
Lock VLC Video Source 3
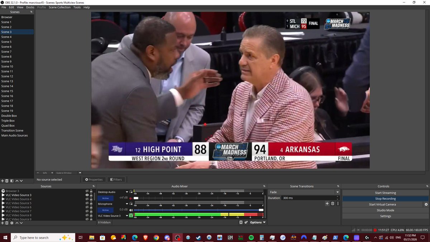pyautogui.click(x=91, y=195)
